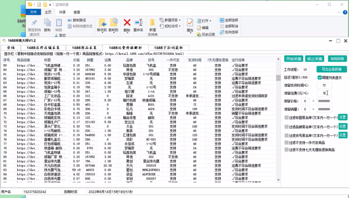Open the 查看 ribbon tab
349x198 pixels.
click(x=77, y=12)
